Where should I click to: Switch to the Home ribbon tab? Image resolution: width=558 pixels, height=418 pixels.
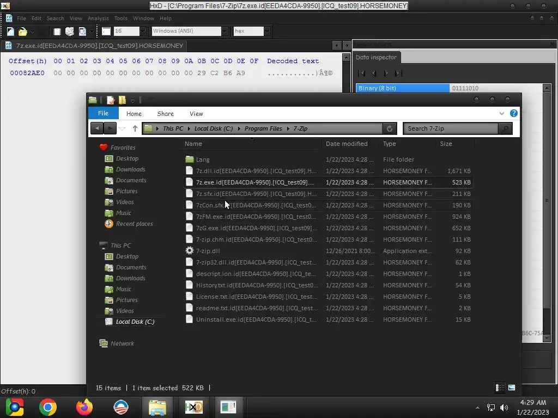point(134,114)
